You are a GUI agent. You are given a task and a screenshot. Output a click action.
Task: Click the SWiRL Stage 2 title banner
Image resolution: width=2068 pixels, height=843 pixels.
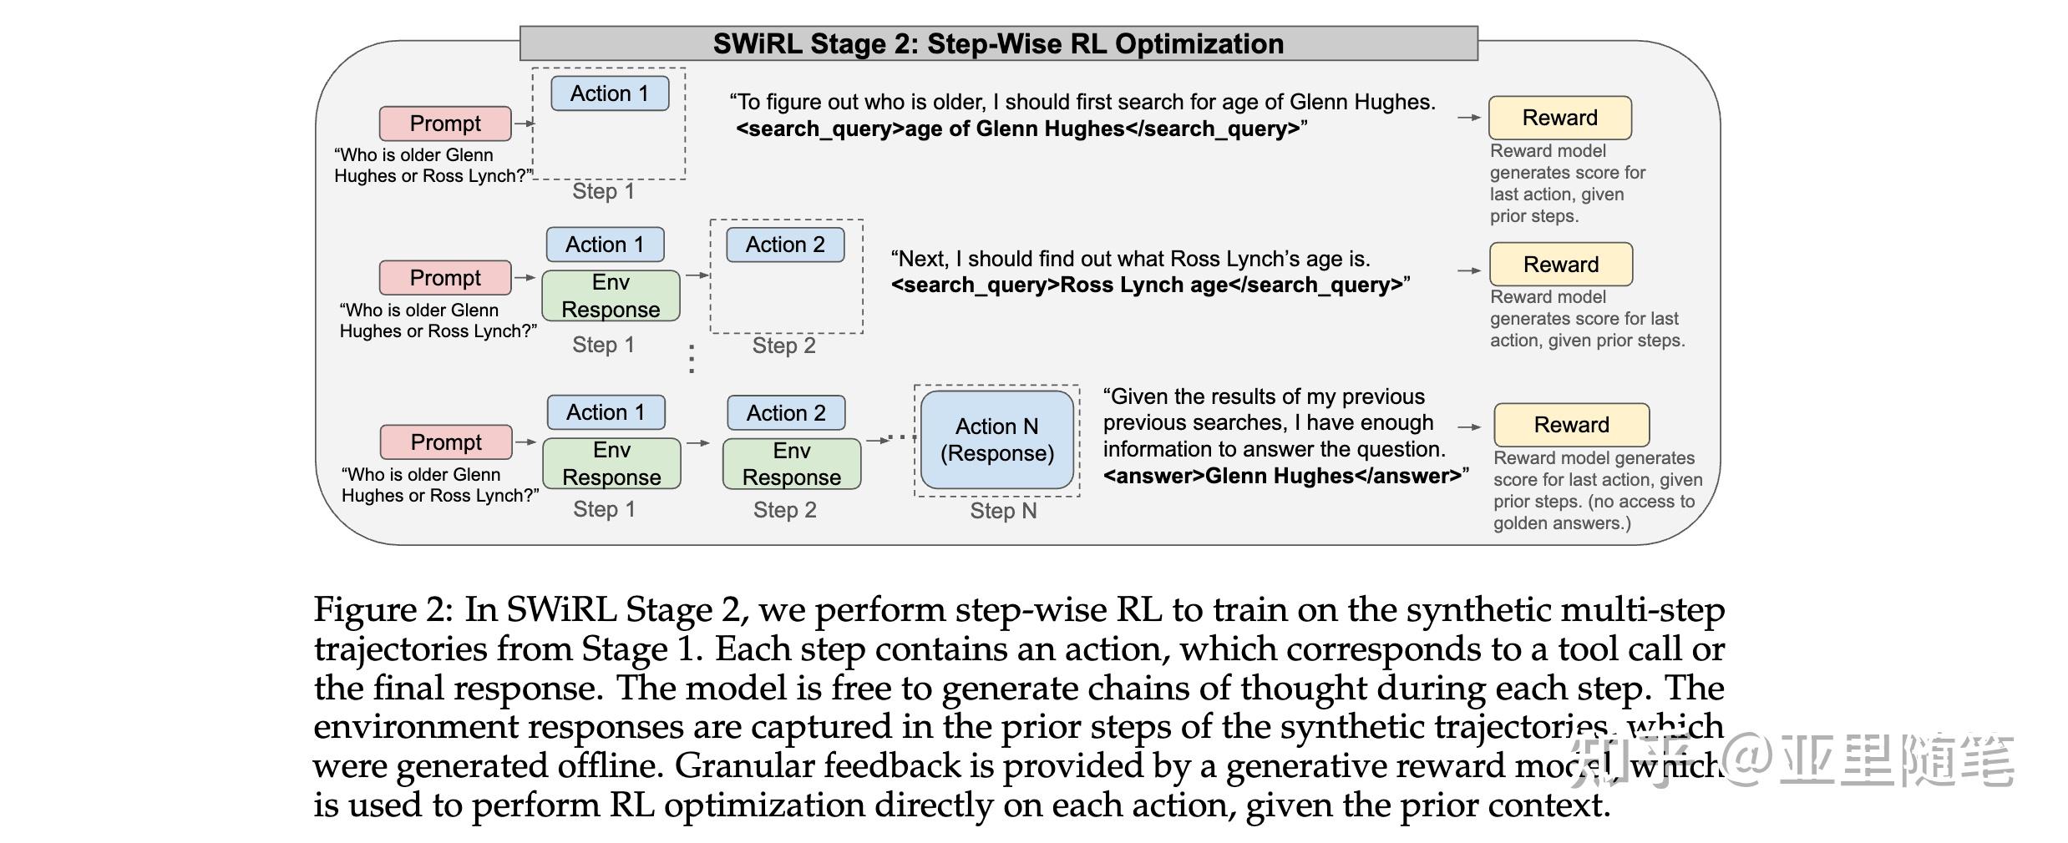998,43
